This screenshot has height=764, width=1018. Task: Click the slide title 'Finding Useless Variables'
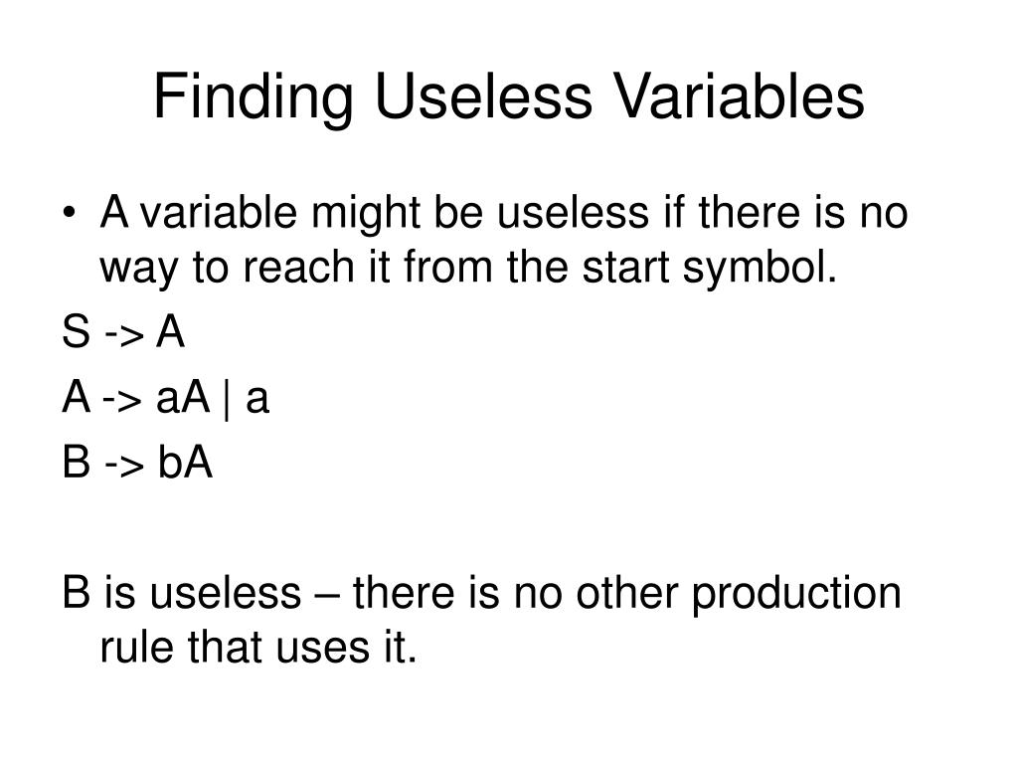pyautogui.click(x=509, y=97)
